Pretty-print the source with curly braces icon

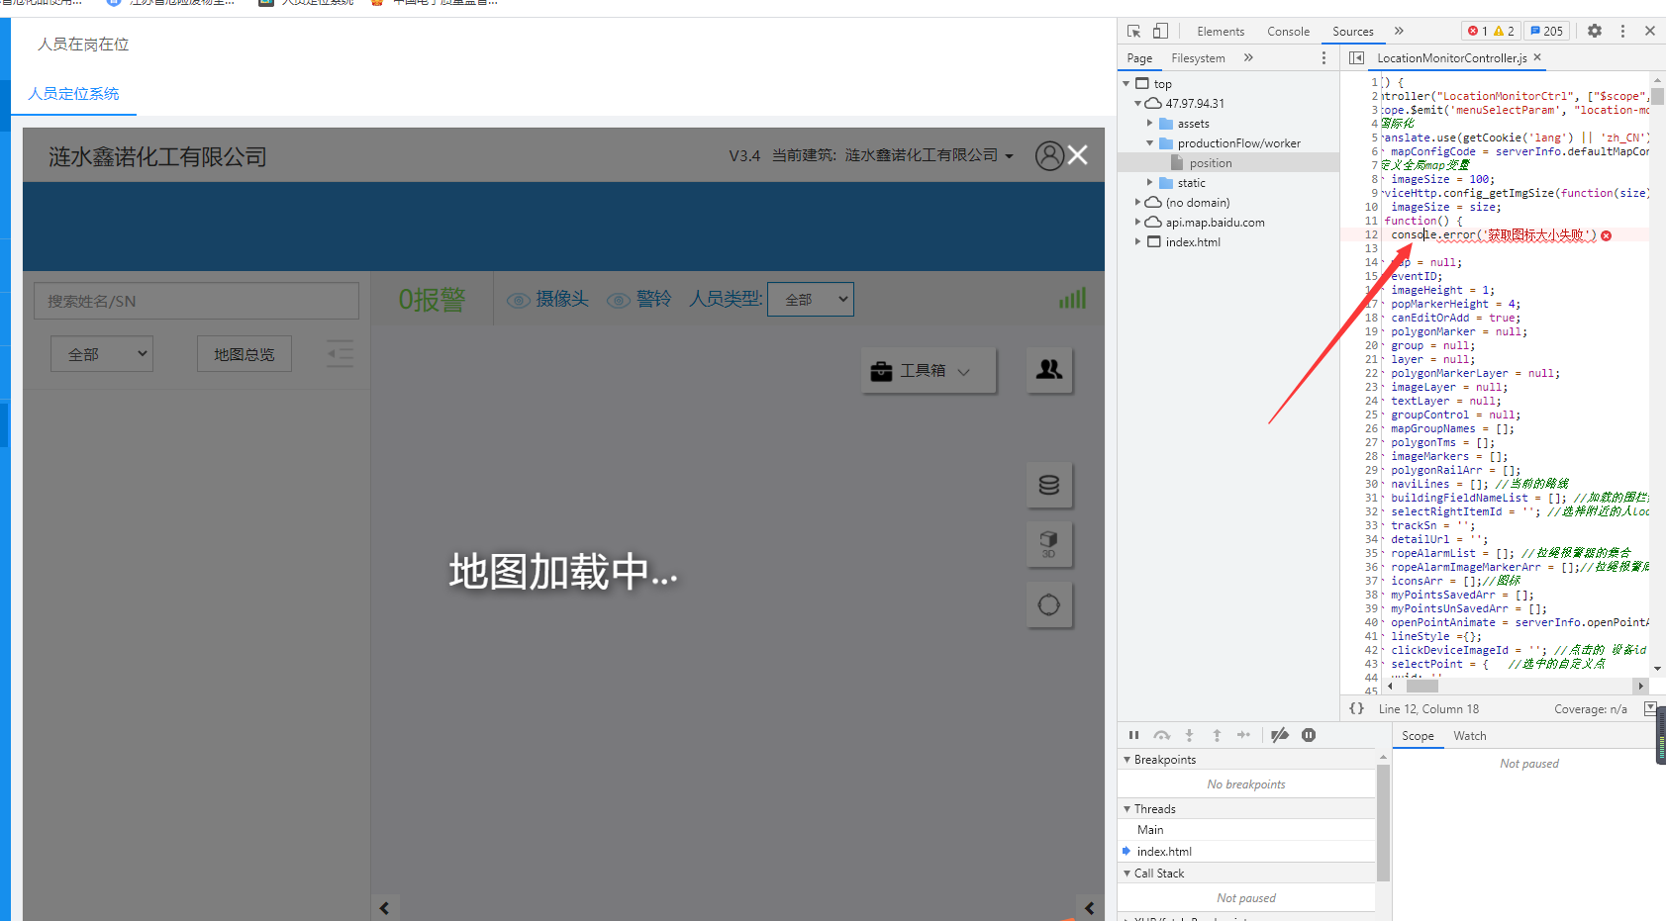[1356, 708]
